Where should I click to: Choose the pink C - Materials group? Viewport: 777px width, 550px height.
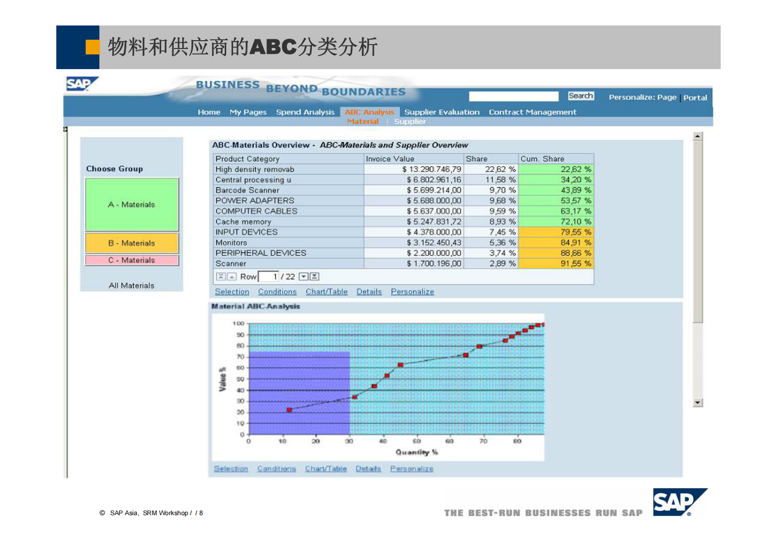pyautogui.click(x=132, y=260)
